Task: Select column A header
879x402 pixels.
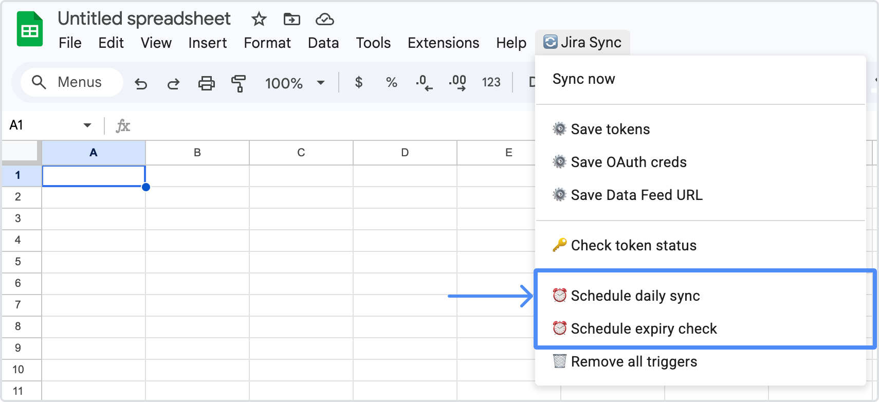Action: (x=94, y=153)
